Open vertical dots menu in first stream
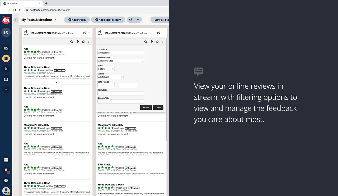 (89, 42)
